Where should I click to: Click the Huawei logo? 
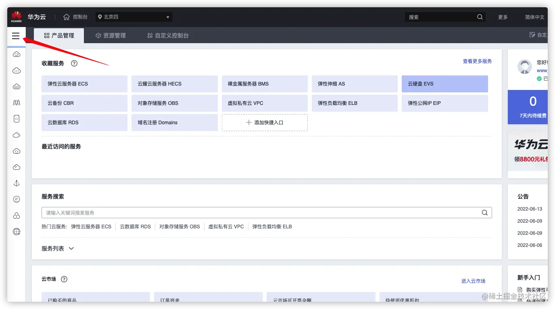coord(17,17)
